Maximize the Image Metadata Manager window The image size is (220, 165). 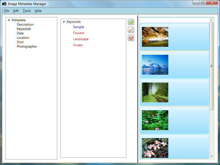click(x=203, y=3)
